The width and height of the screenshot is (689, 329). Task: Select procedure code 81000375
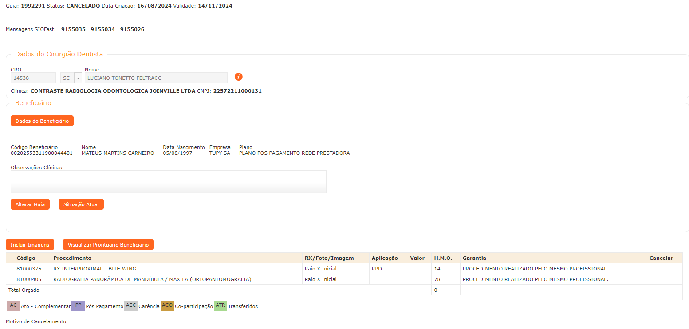click(x=29, y=269)
